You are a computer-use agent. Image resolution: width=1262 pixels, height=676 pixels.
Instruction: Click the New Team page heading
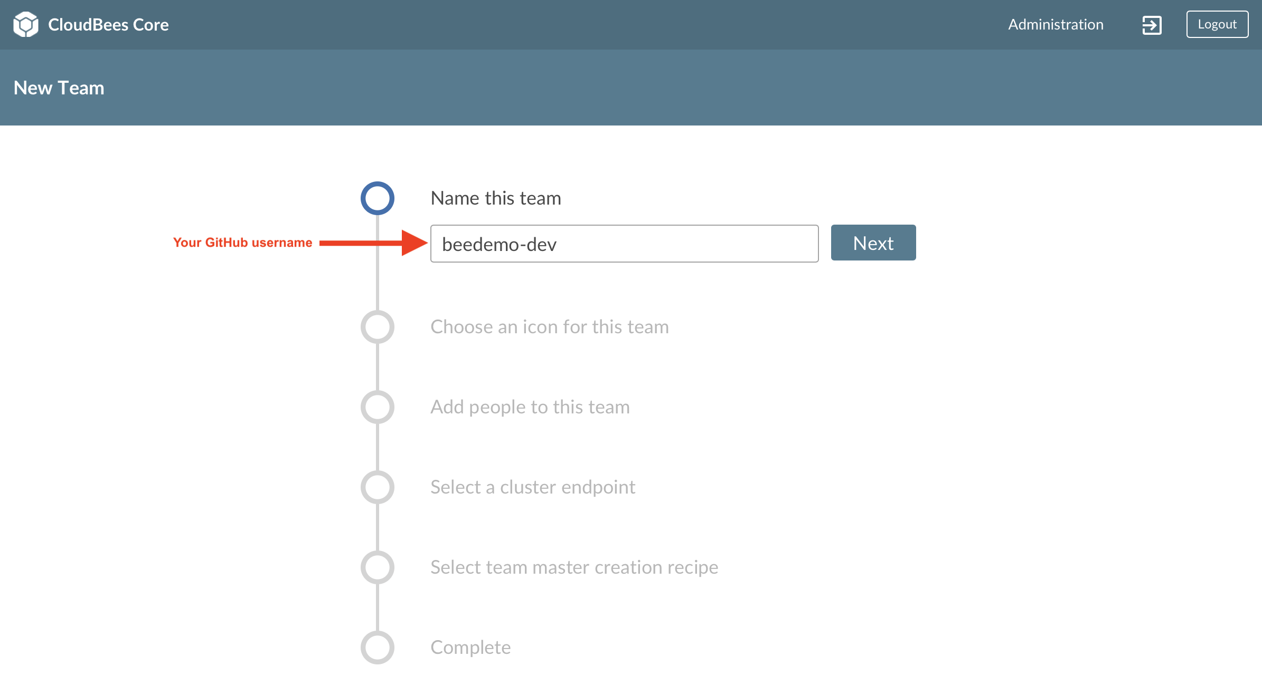tap(59, 88)
